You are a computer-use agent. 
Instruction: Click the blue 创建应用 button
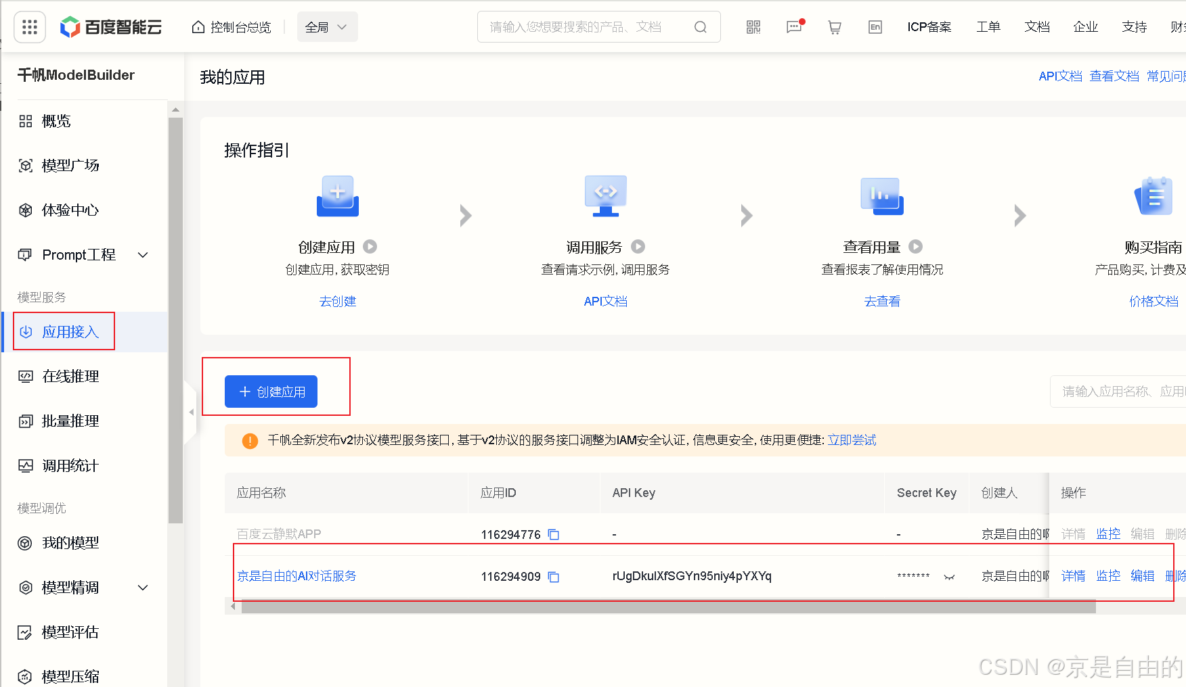click(271, 392)
